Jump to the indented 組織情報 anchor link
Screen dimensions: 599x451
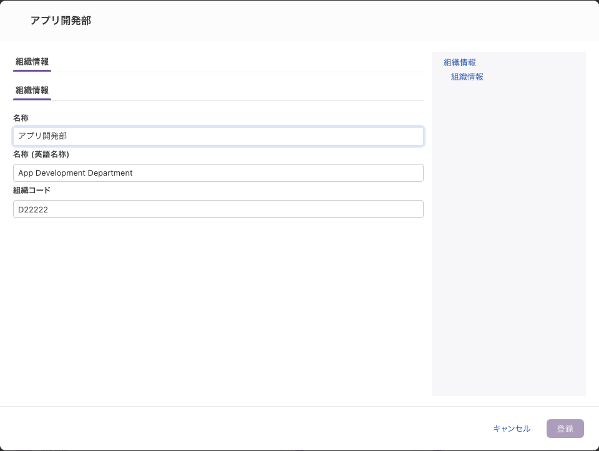[467, 77]
